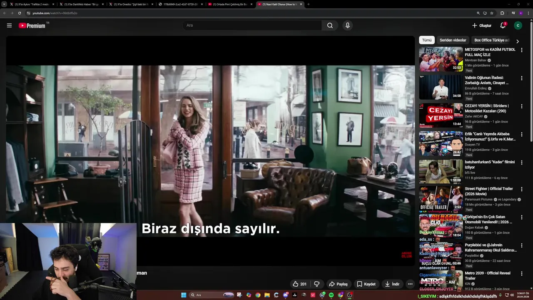This screenshot has width=533, height=300.
Task: Open METOSPOR vs KADİM FUTBOL thumbnail
Action: (x=441, y=59)
